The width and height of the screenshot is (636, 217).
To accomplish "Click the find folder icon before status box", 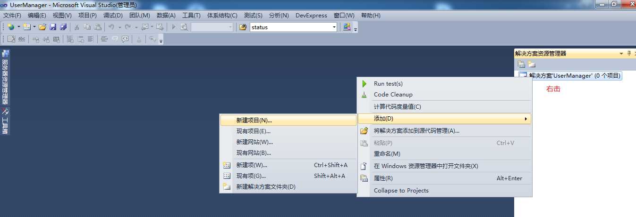I will 243,27.
